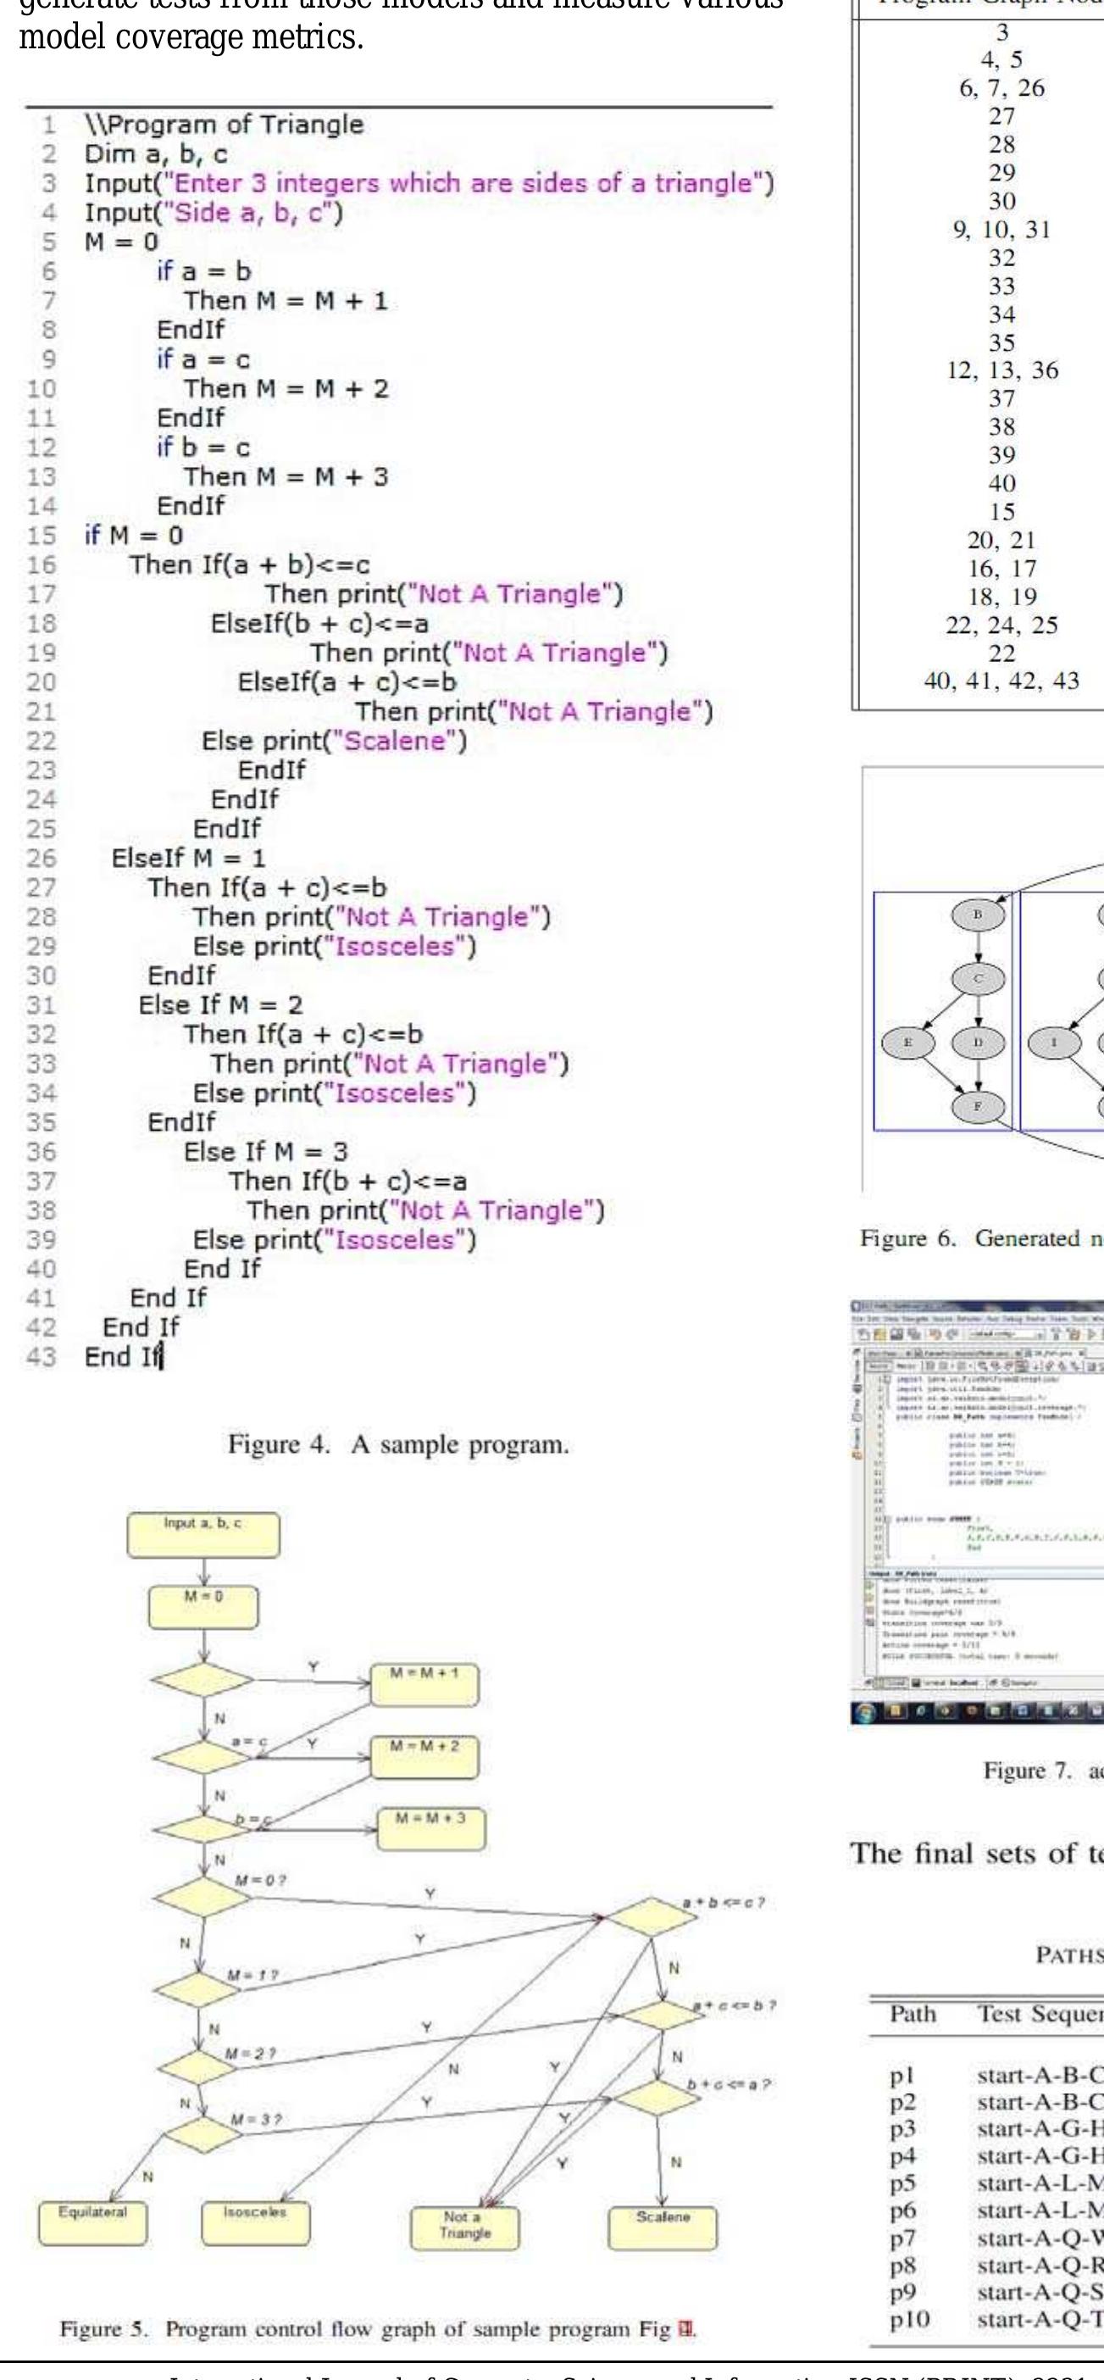Click graph node E in Figure 6

point(907,1043)
